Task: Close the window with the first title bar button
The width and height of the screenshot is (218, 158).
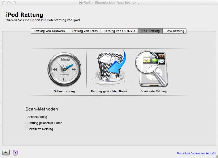Action: (x=4, y=2)
